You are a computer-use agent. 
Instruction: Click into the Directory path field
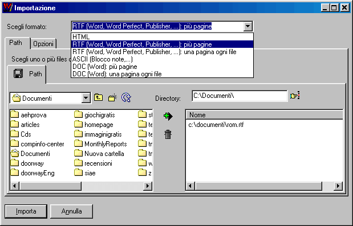(x=240, y=96)
